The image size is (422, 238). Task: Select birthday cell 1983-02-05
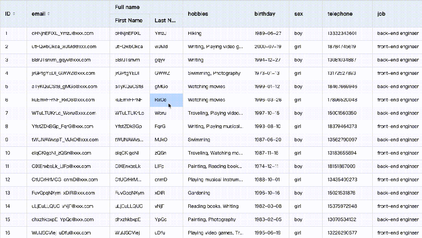pos(268,220)
